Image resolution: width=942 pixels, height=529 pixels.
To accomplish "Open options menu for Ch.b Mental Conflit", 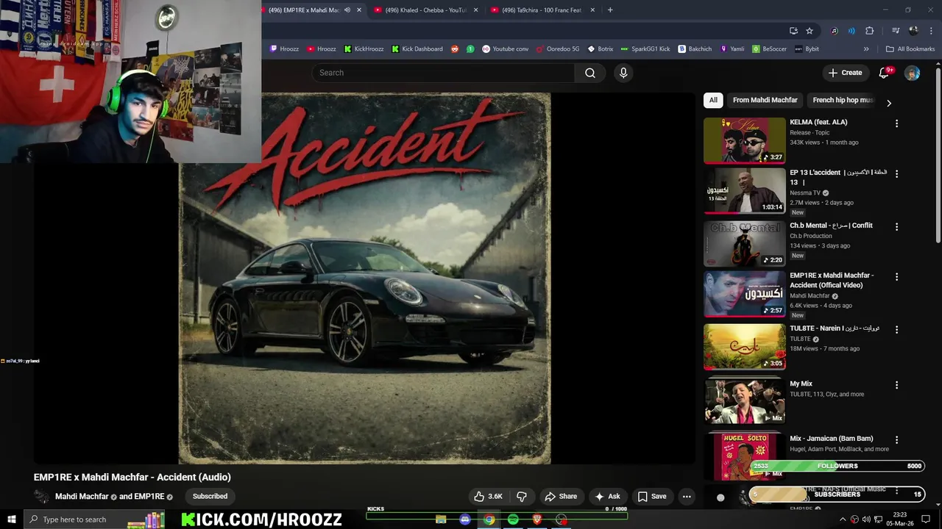I will pyautogui.click(x=896, y=227).
